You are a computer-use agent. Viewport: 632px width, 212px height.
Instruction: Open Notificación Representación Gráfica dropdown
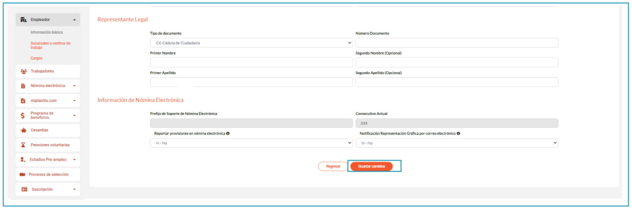pos(457,143)
